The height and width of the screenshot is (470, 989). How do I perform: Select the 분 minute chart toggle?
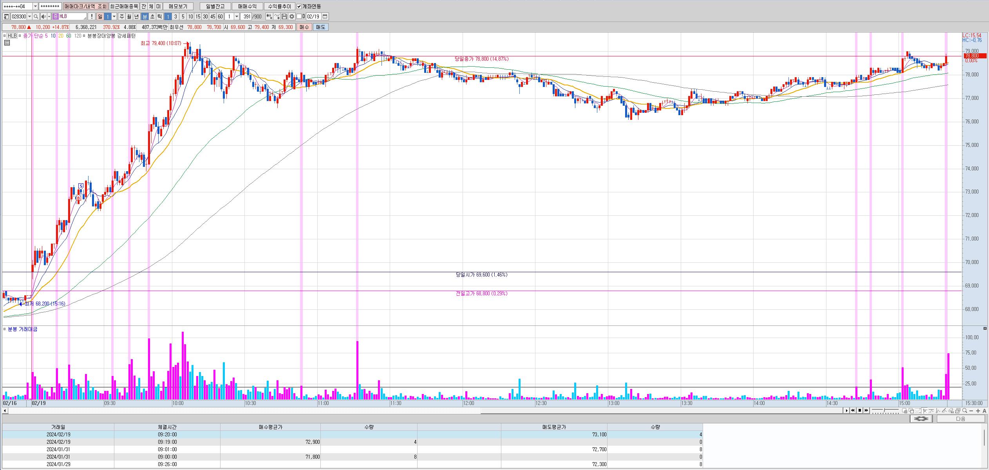(145, 16)
